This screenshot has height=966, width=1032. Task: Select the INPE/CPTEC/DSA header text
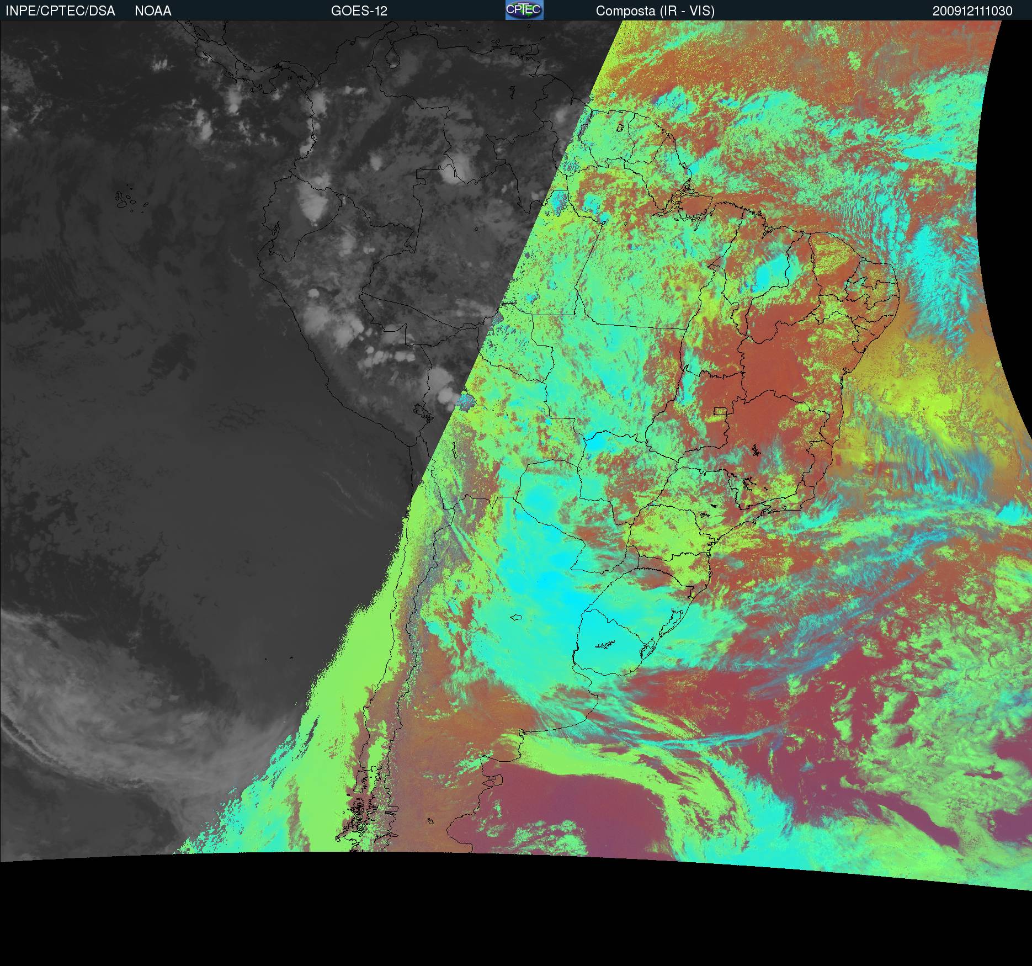coord(60,11)
